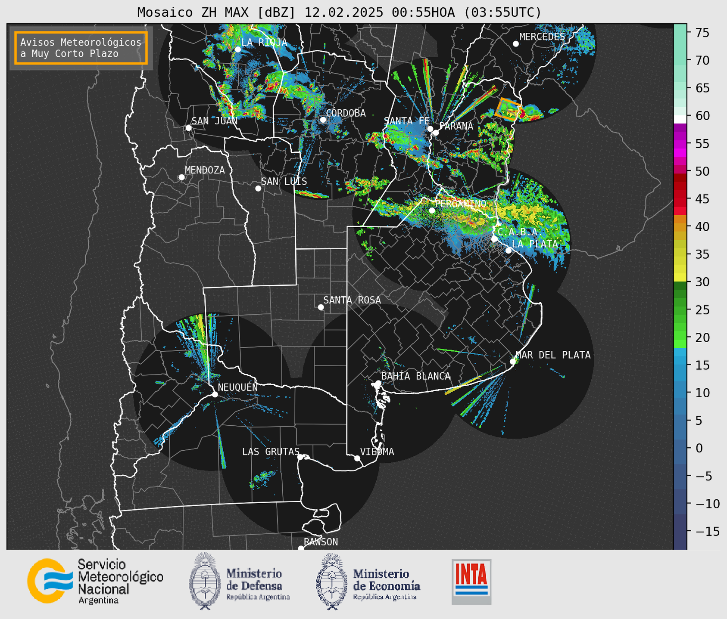Click the LA RIOJA city marker dot

(238, 50)
